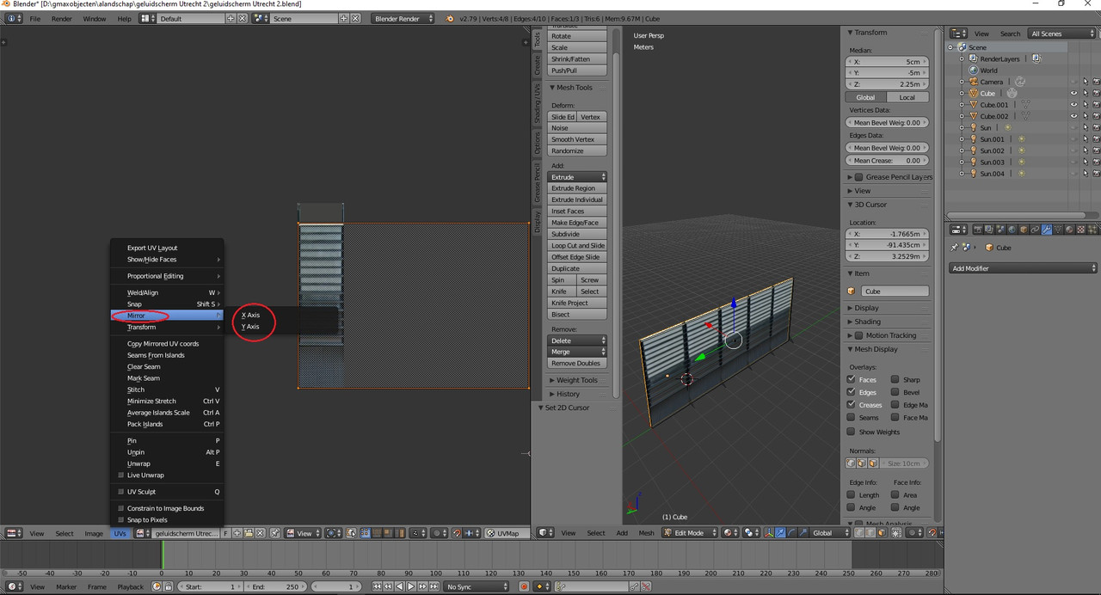This screenshot has height=595, width=1101.
Task: Open the Object cube tab in Properties
Action: (1024, 230)
